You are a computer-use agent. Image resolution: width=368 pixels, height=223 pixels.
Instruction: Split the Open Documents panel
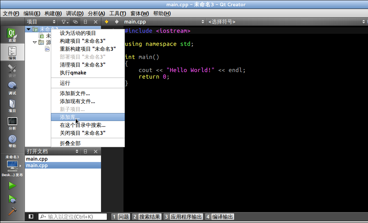pyautogui.click(x=85, y=151)
